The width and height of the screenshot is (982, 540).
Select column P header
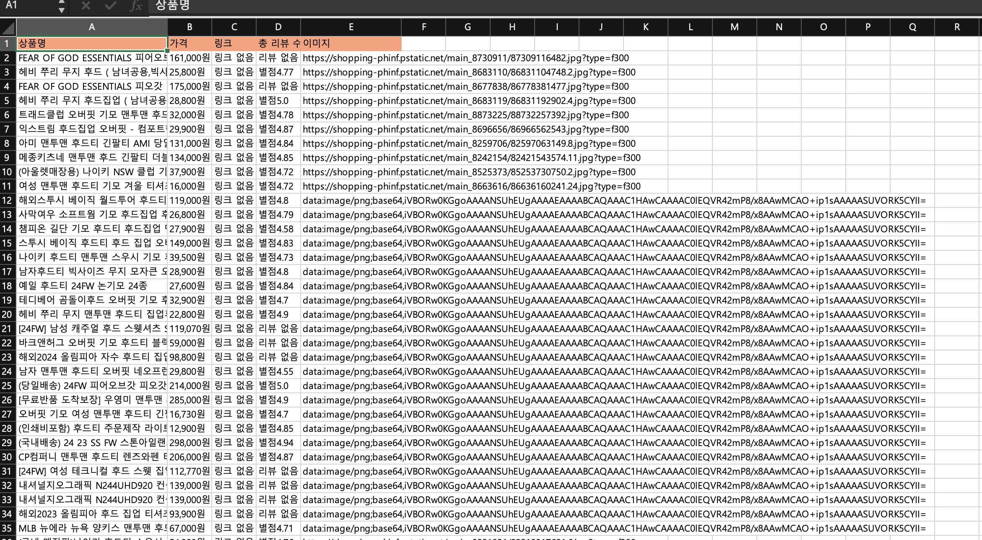(868, 27)
